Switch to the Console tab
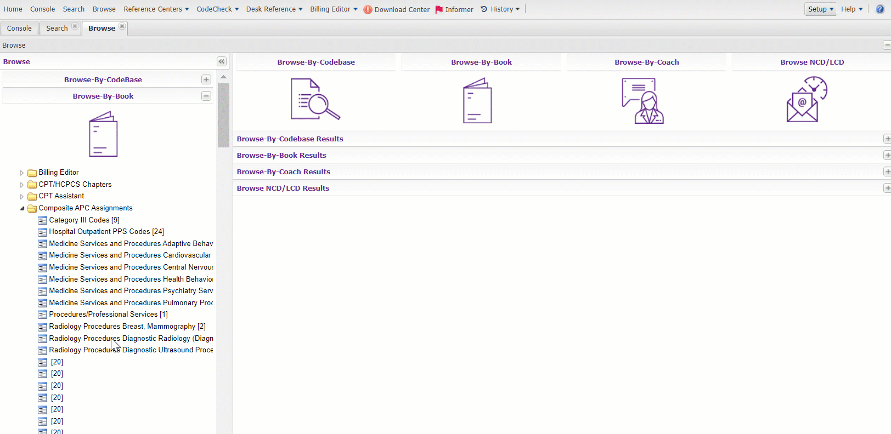 (19, 28)
